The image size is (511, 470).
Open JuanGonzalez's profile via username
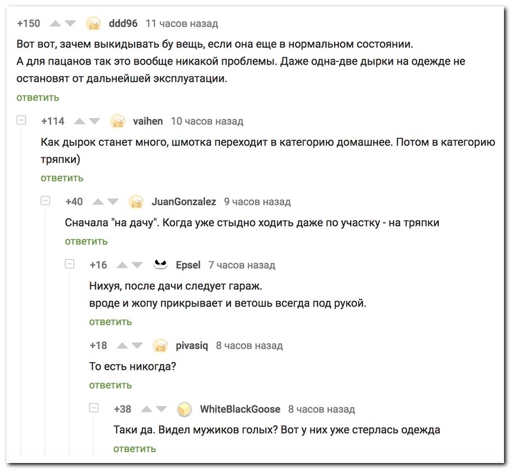point(184,202)
